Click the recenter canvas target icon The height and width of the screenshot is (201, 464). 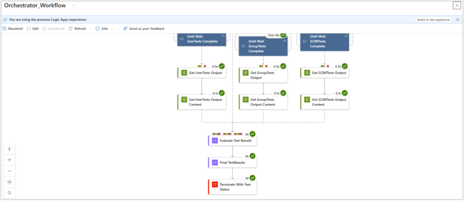click(9, 182)
